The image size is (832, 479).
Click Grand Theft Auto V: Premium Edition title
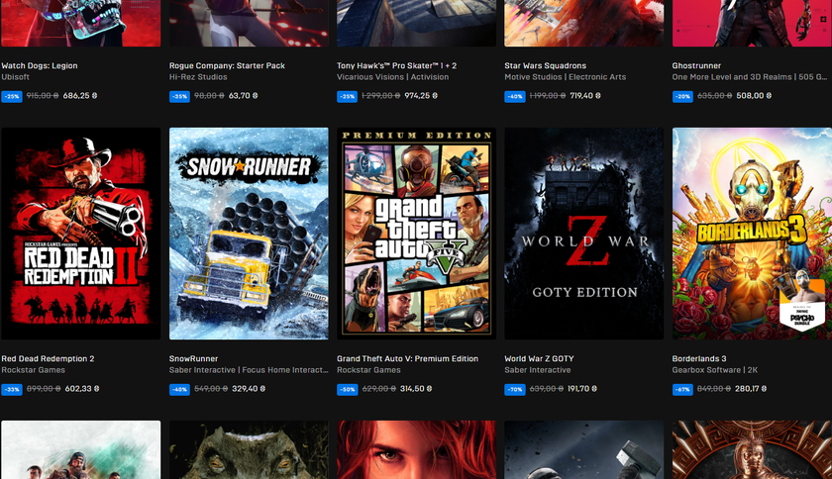pos(407,358)
